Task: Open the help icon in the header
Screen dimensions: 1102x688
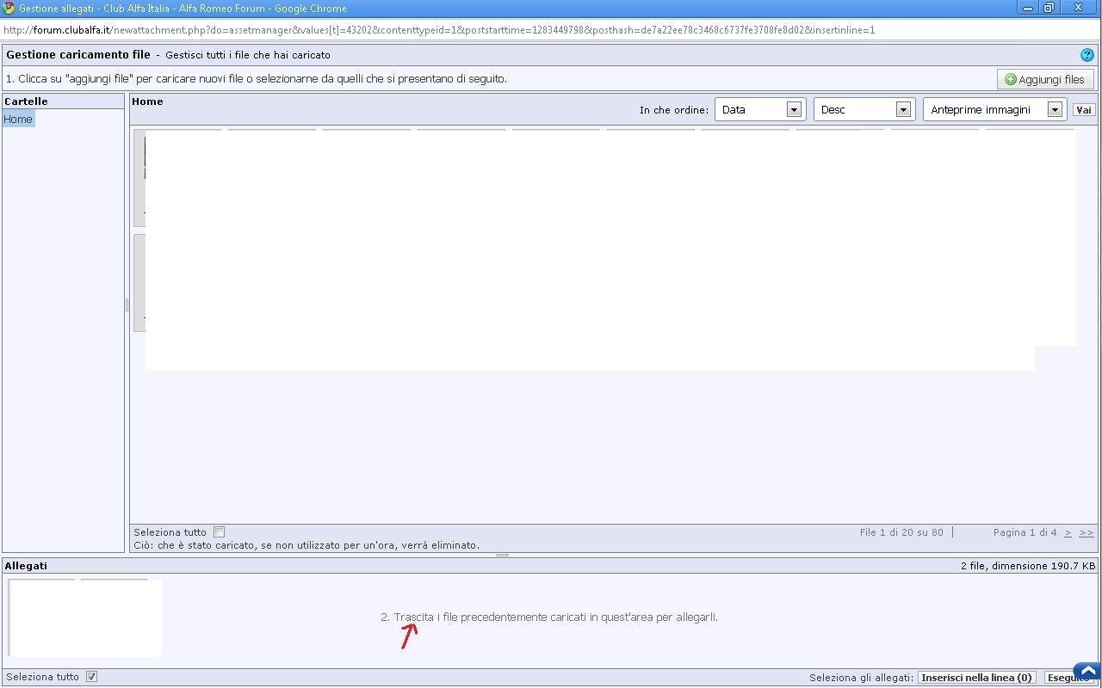Action: (x=1087, y=54)
